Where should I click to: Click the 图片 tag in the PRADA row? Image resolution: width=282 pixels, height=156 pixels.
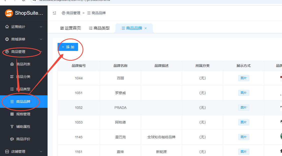(243, 108)
